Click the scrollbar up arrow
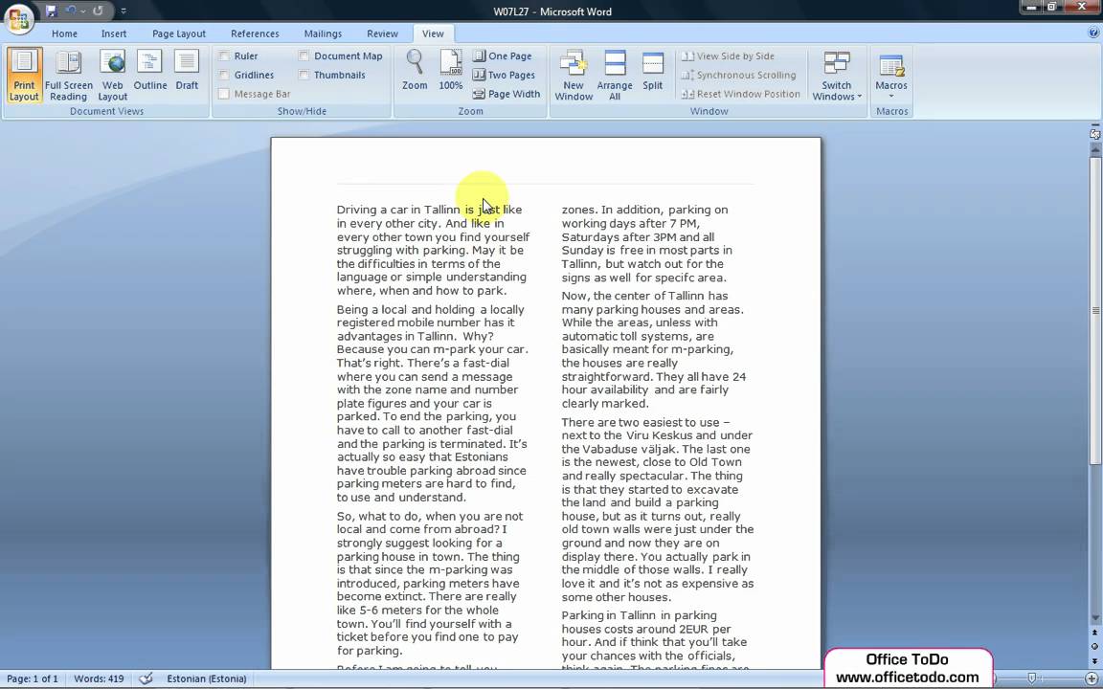Viewport: 1103px width, 689px height. tap(1095, 149)
